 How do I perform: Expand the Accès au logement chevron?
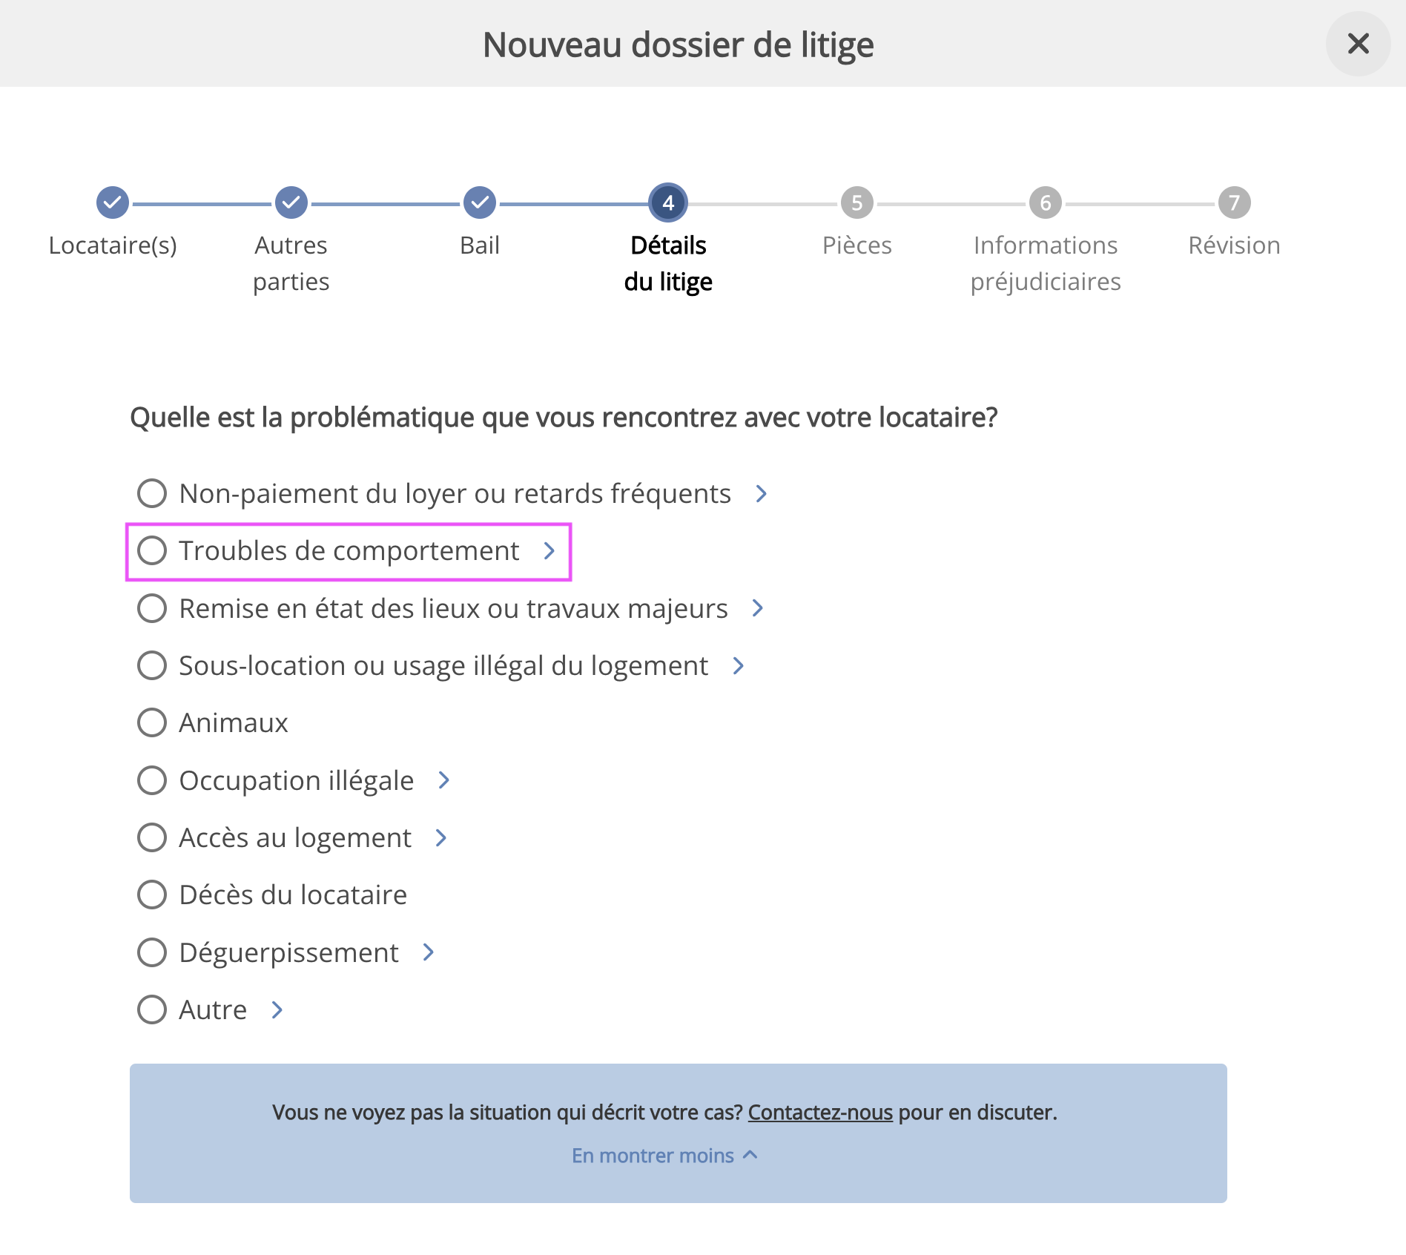pyautogui.click(x=440, y=837)
